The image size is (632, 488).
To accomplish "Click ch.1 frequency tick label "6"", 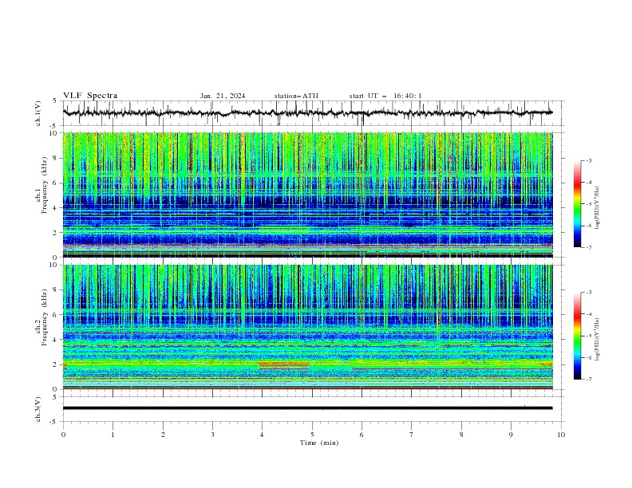I will (x=57, y=183).
